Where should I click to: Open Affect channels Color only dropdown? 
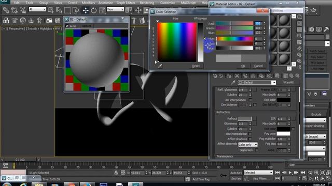click(248, 145)
